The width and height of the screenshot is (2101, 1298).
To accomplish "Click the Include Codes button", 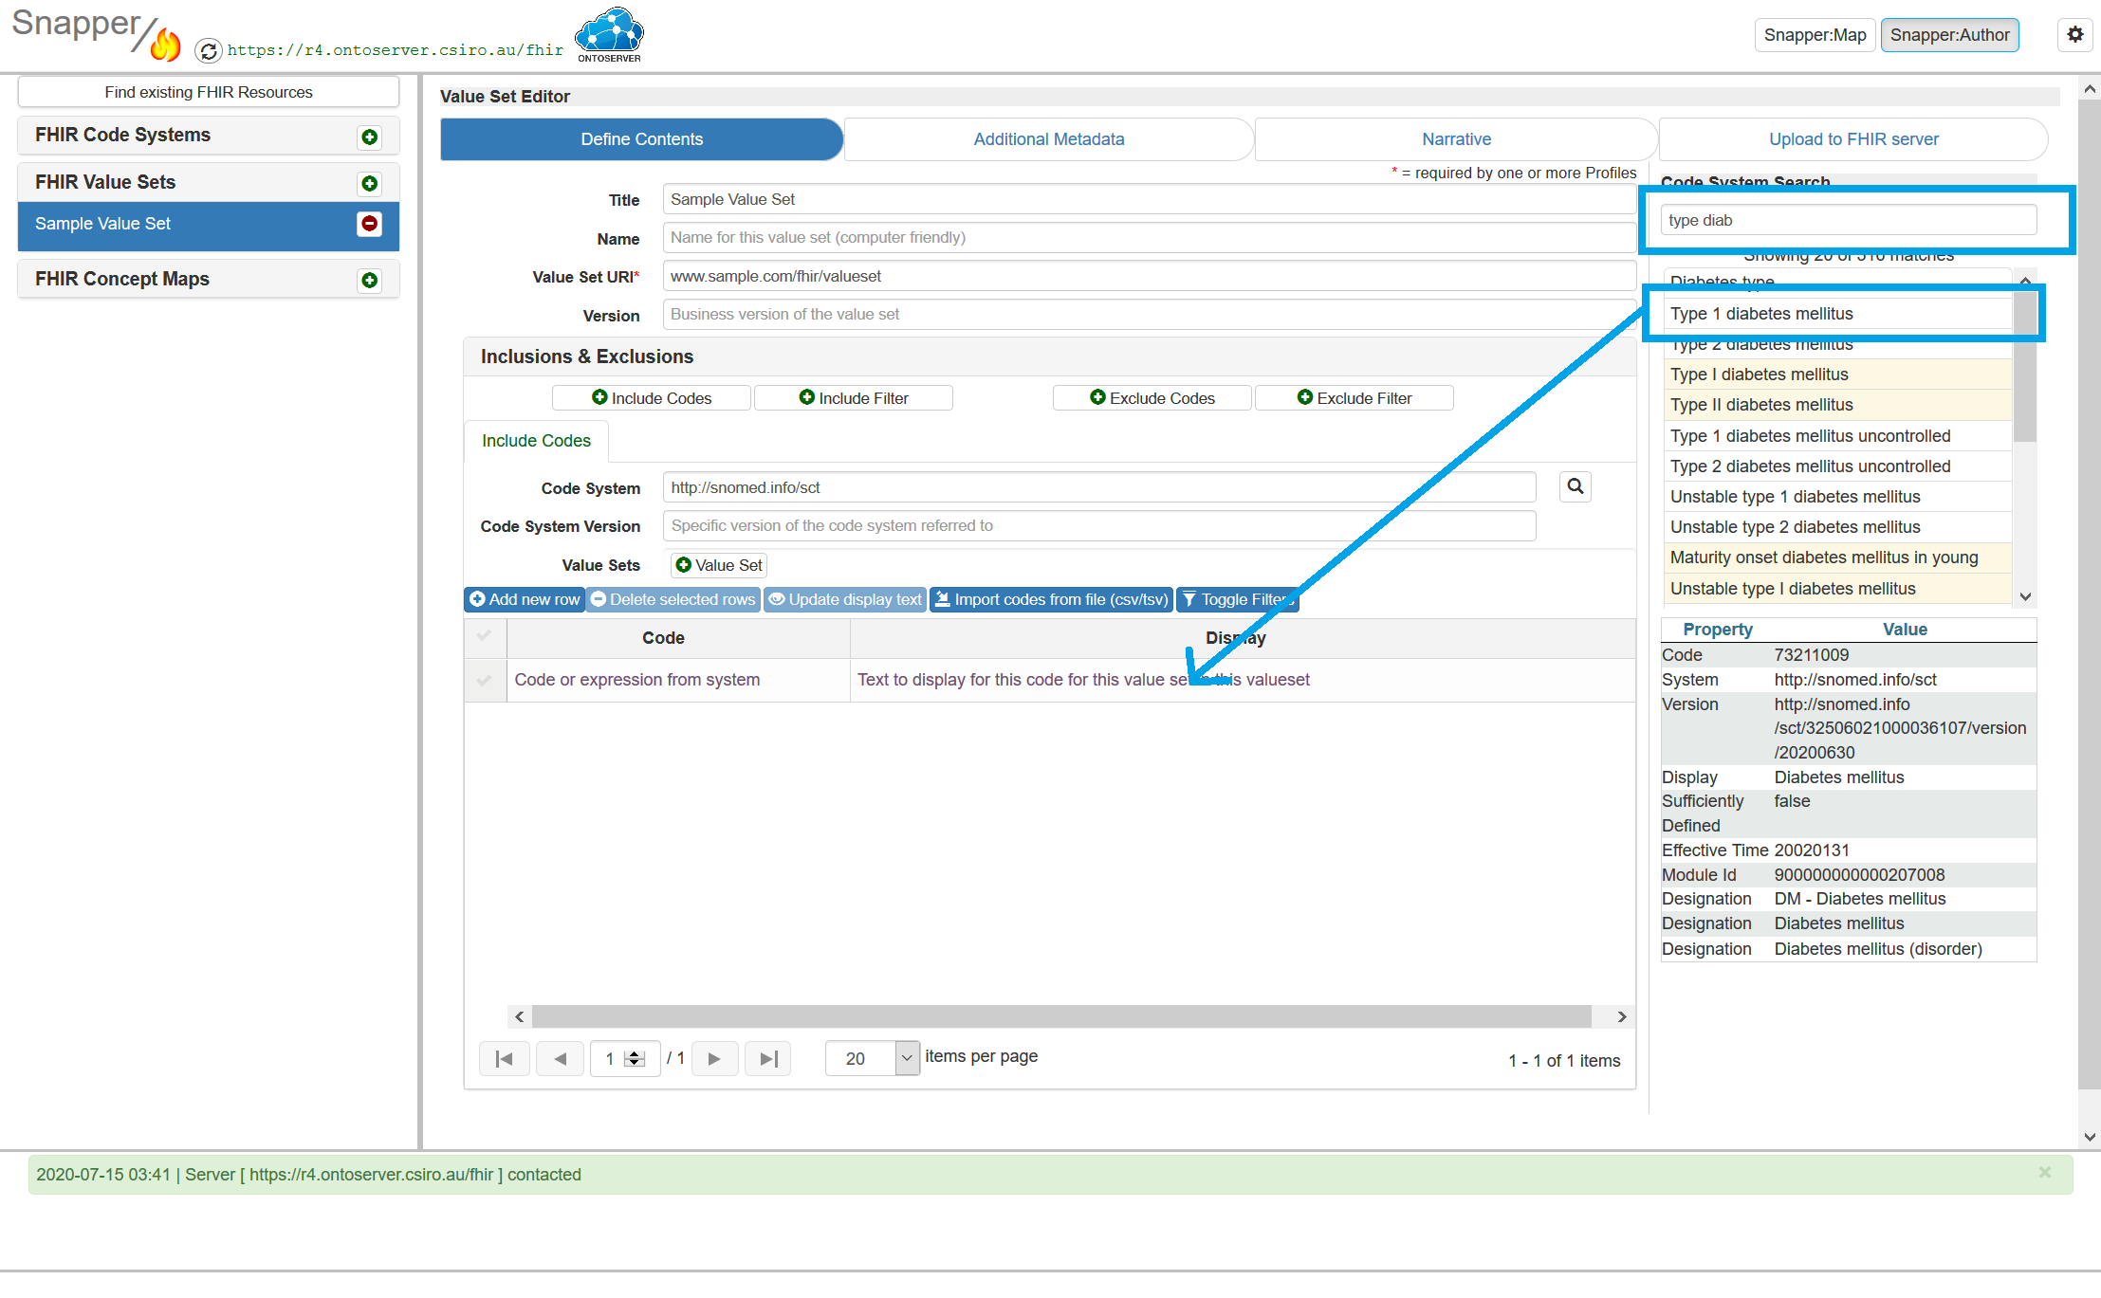I will tap(652, 398).
